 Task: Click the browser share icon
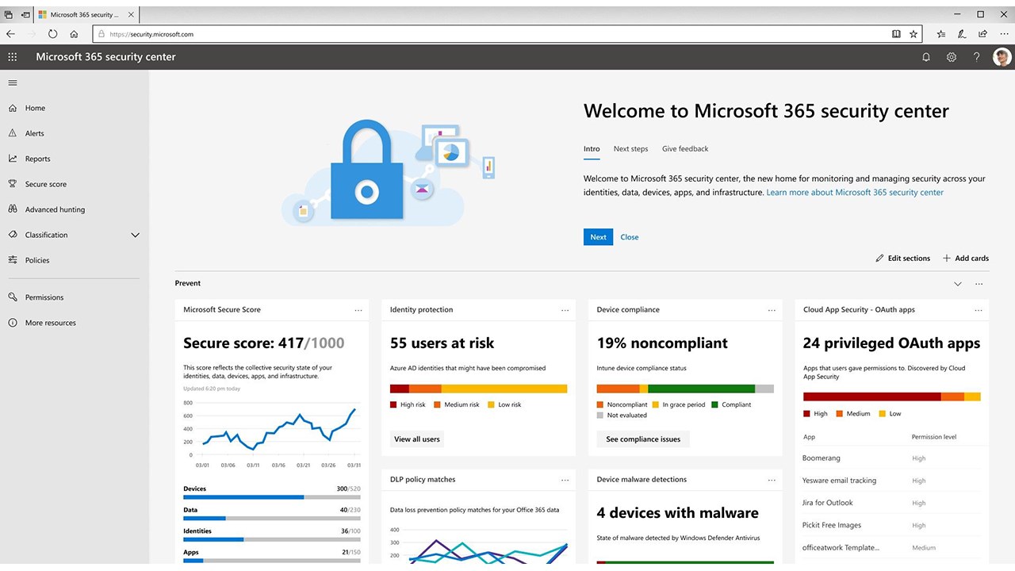(x=983, y=34)
